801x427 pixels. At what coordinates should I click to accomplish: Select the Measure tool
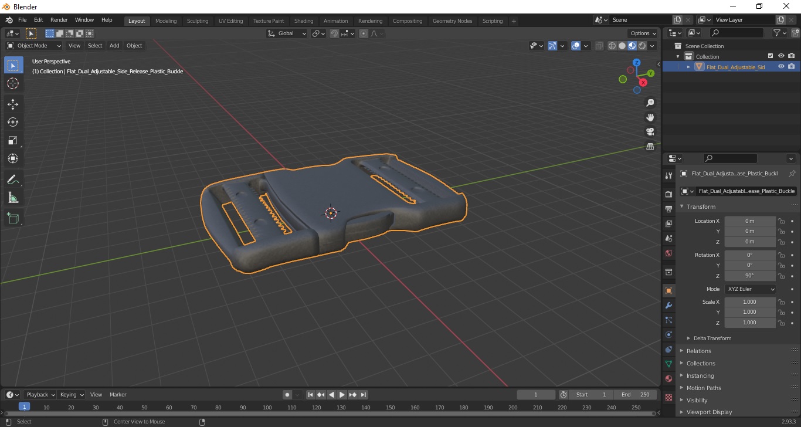point(13,198)
